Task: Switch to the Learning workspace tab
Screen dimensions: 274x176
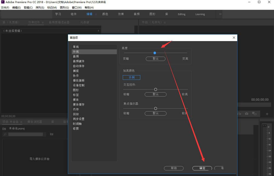Action: tap(200, 14)
